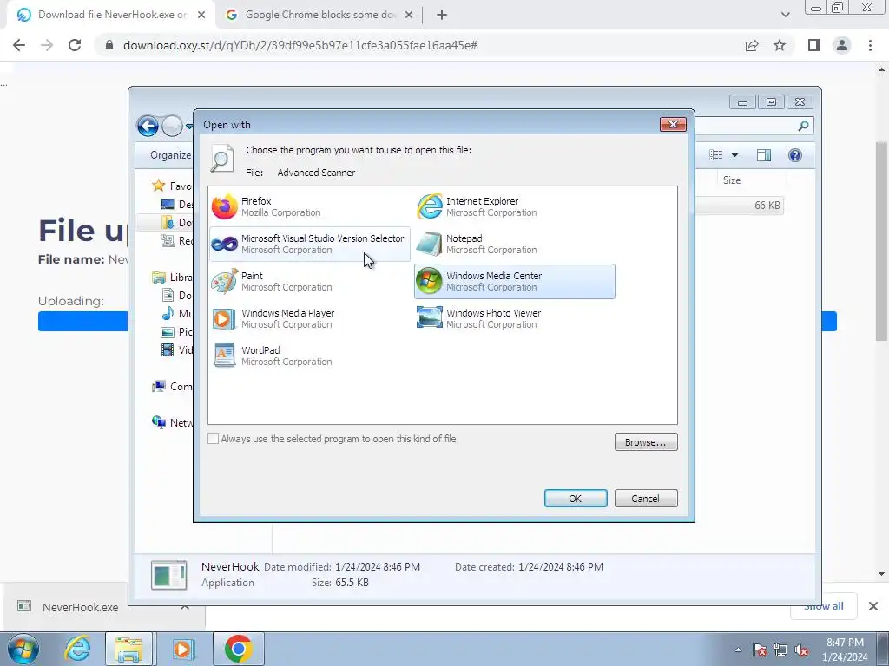The width and height of the screenshot is (889, 666).
Task: Click the Chrome address bar URL
Action: pyautogui.click(x=300, y=45)
